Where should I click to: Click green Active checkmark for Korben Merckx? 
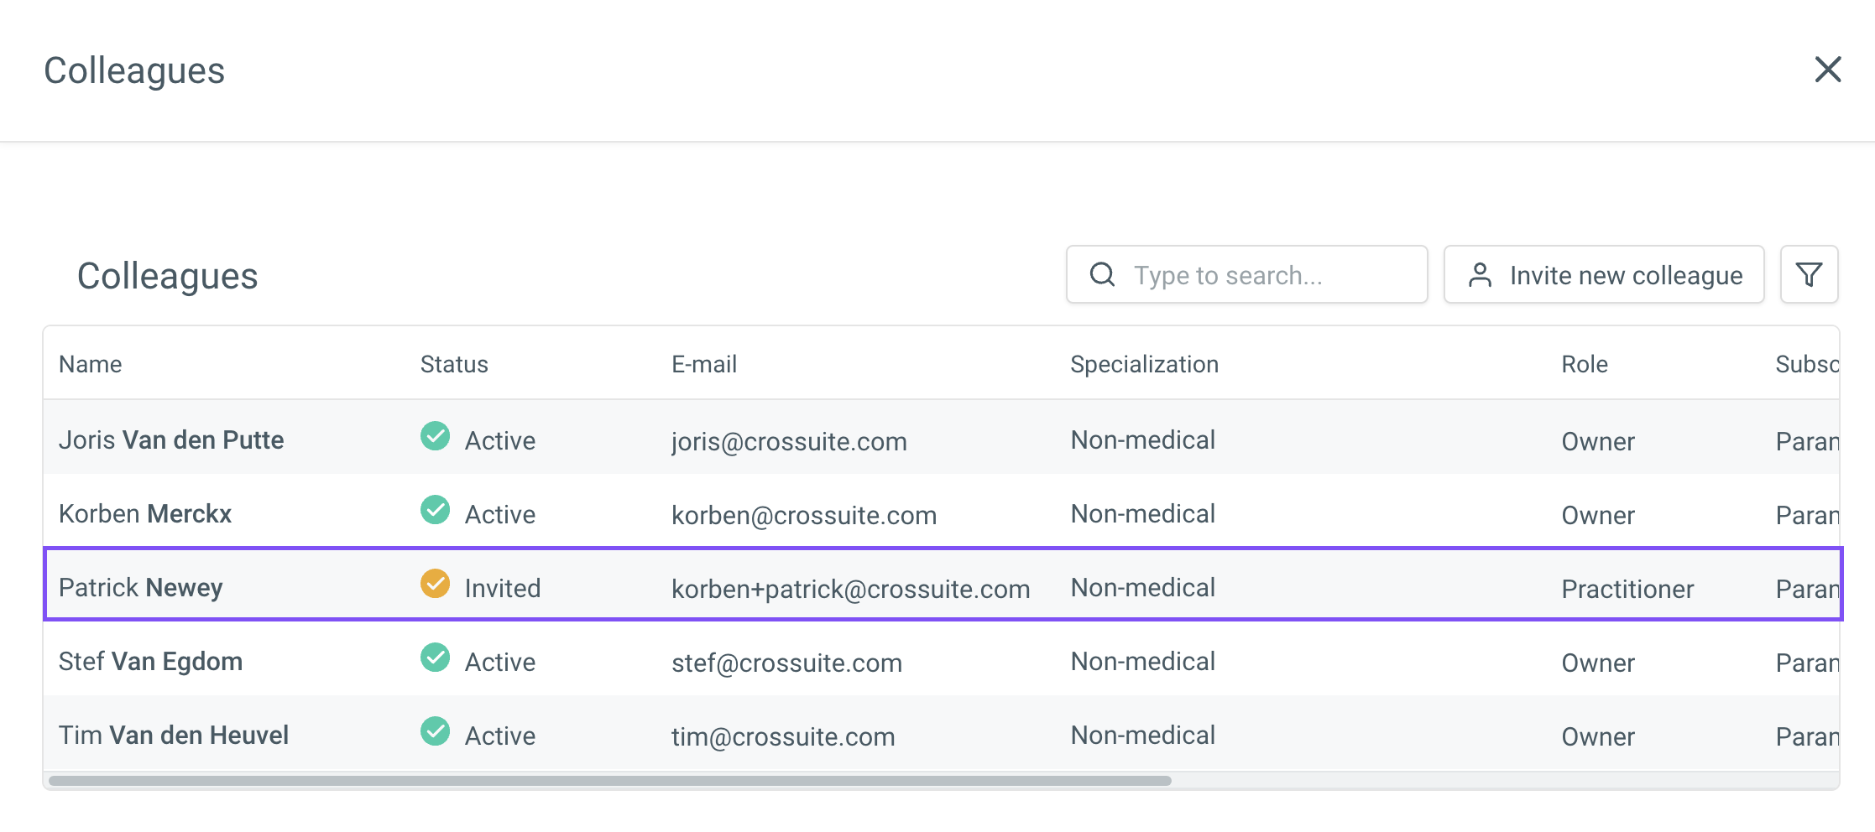(x=435, y=510)
